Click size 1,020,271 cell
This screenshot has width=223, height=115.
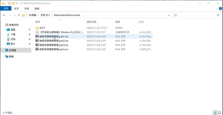pyautogui.click(x=146, y=49)
